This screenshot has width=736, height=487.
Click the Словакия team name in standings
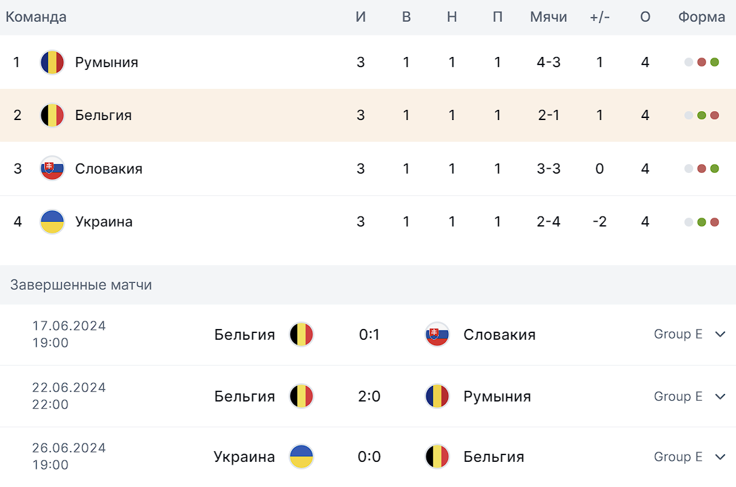[x=109, y=169]
